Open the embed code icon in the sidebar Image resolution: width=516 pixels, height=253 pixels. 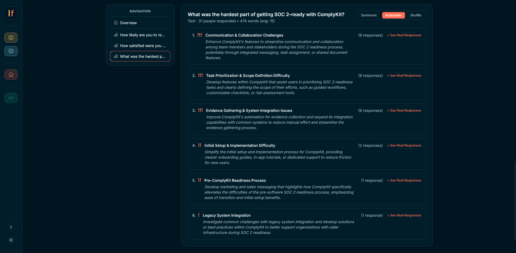11,98
